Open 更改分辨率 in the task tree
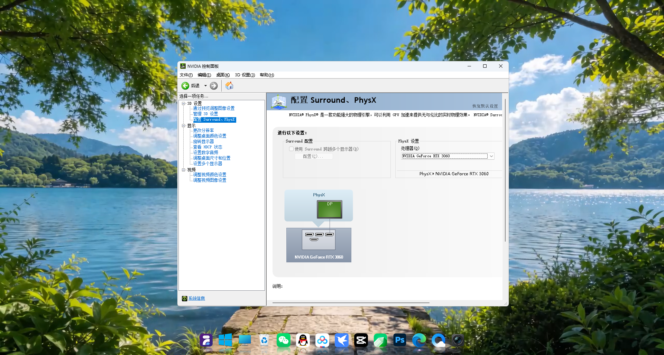Image resolution: width=664 pixels, height=355 pixels. click(x=203, y=130)
